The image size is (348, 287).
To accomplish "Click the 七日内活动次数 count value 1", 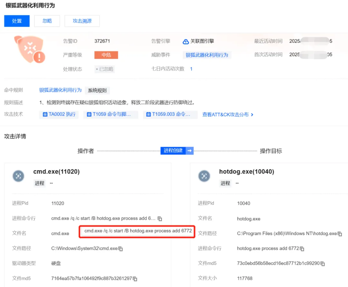I will 191,69.
